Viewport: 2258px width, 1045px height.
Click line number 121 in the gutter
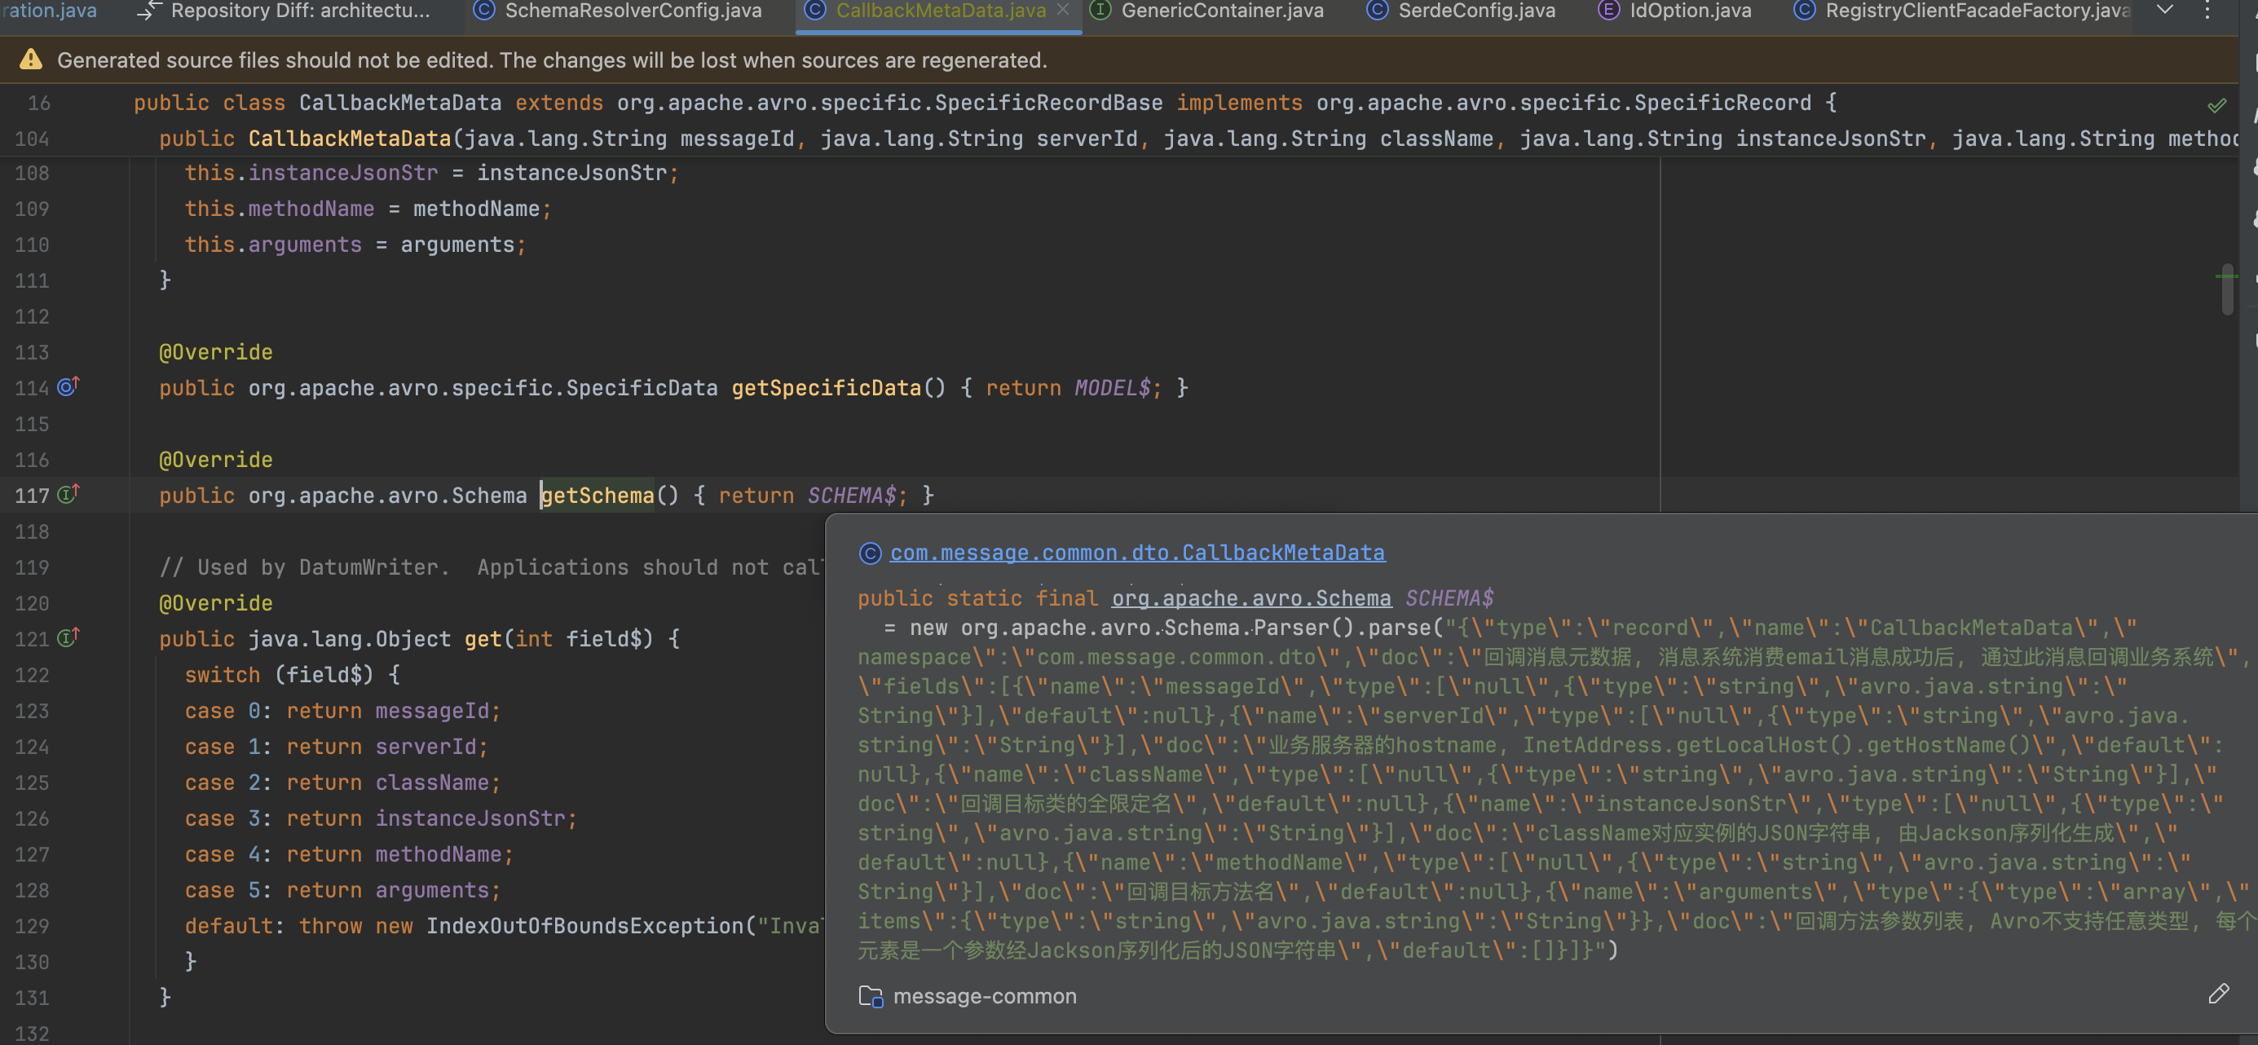(x=33, y=639)
